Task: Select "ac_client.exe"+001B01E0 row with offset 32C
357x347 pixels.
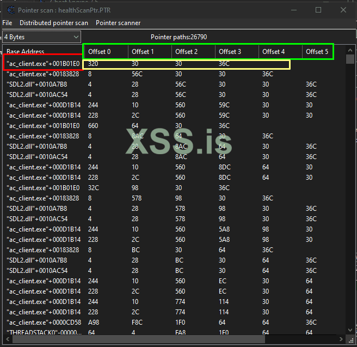Action: point(174,188)
